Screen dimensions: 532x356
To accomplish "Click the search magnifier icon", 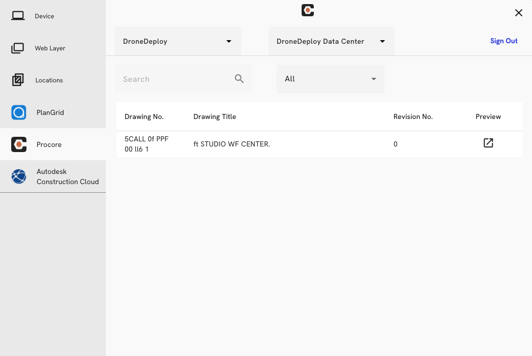I will (x=239, y=79).
